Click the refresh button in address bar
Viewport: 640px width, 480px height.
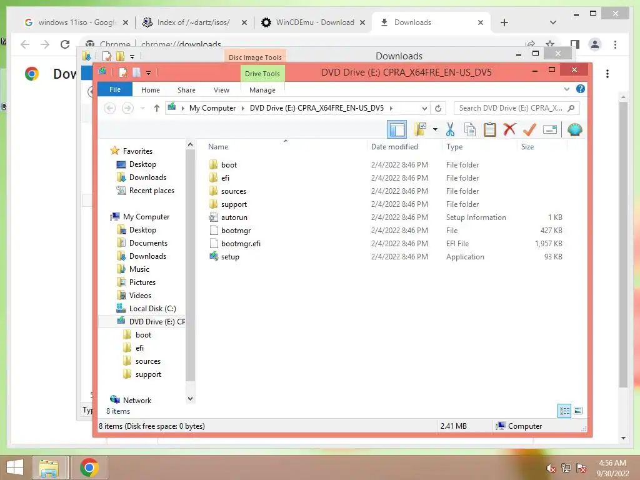(438, 108)
